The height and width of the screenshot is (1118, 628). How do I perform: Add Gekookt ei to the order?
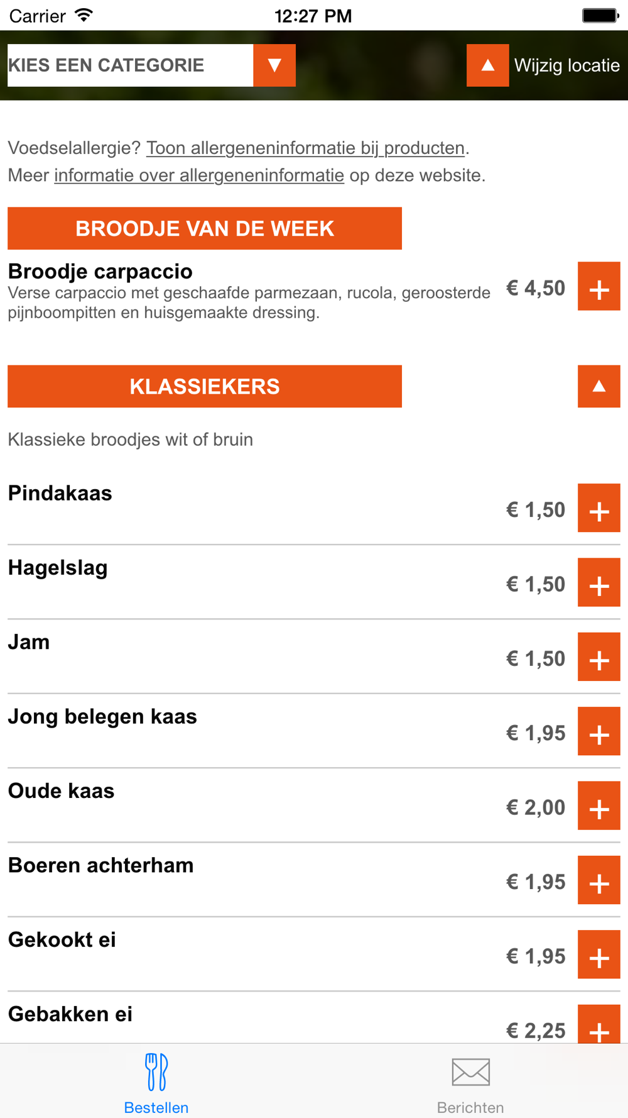(598, 955)
